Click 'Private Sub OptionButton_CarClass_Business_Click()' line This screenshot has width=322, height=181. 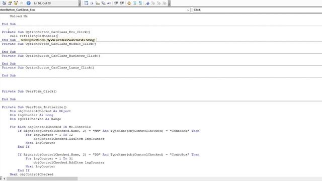51,56
